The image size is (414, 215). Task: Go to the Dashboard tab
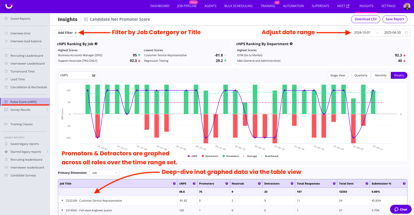click(x=160, y=6)
